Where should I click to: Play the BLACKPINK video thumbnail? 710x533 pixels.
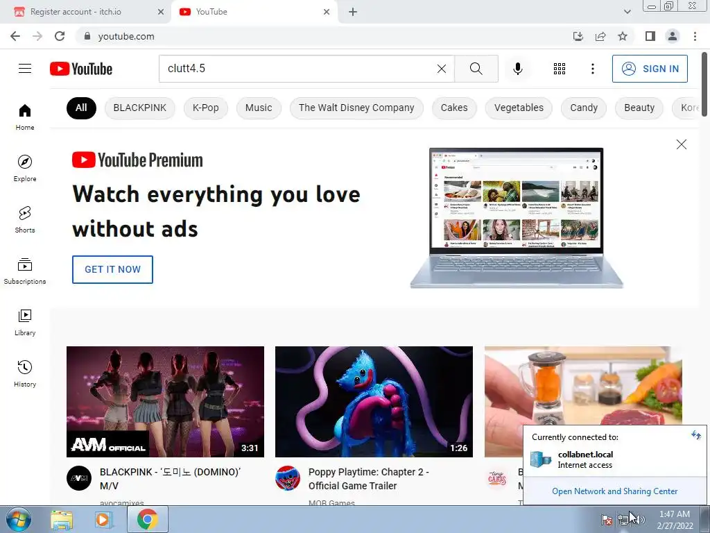[165, 402]
